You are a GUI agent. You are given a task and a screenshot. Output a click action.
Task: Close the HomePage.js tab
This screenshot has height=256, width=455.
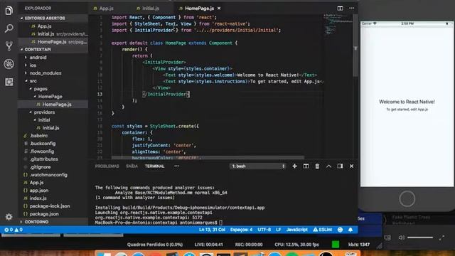[219, 8]
